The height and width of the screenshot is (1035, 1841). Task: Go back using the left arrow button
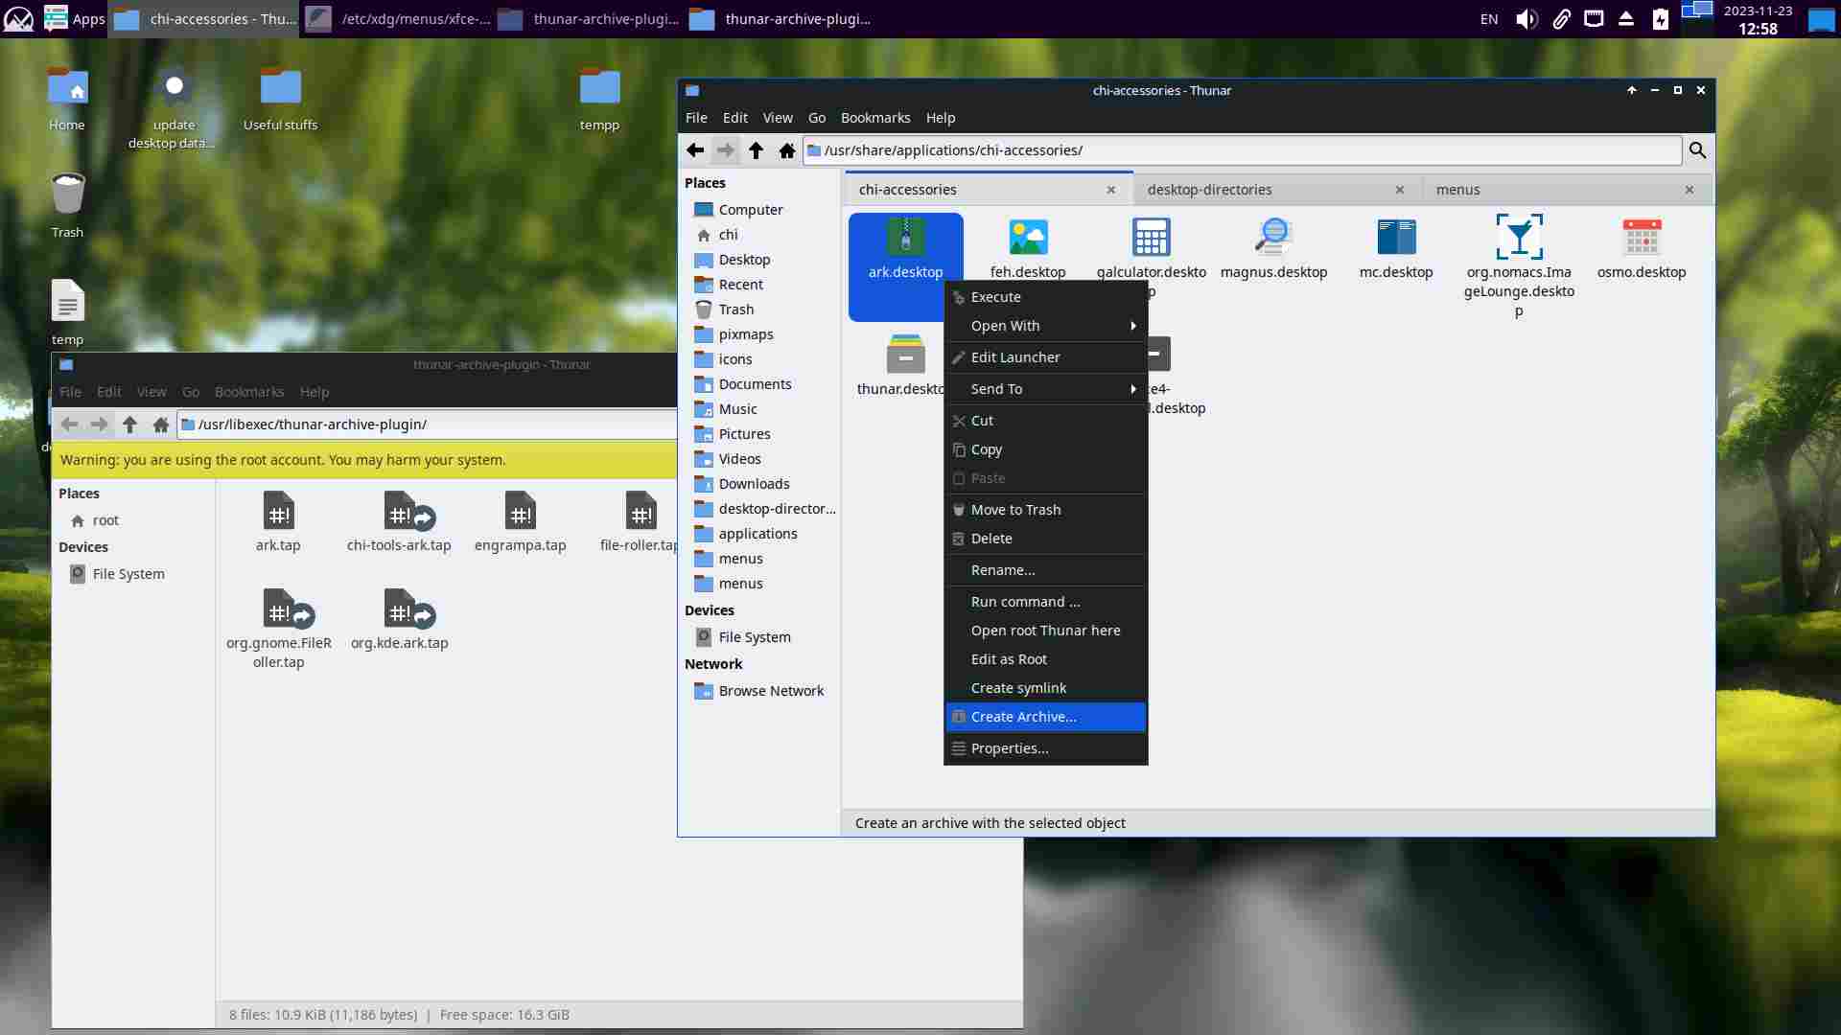point(695,150)
